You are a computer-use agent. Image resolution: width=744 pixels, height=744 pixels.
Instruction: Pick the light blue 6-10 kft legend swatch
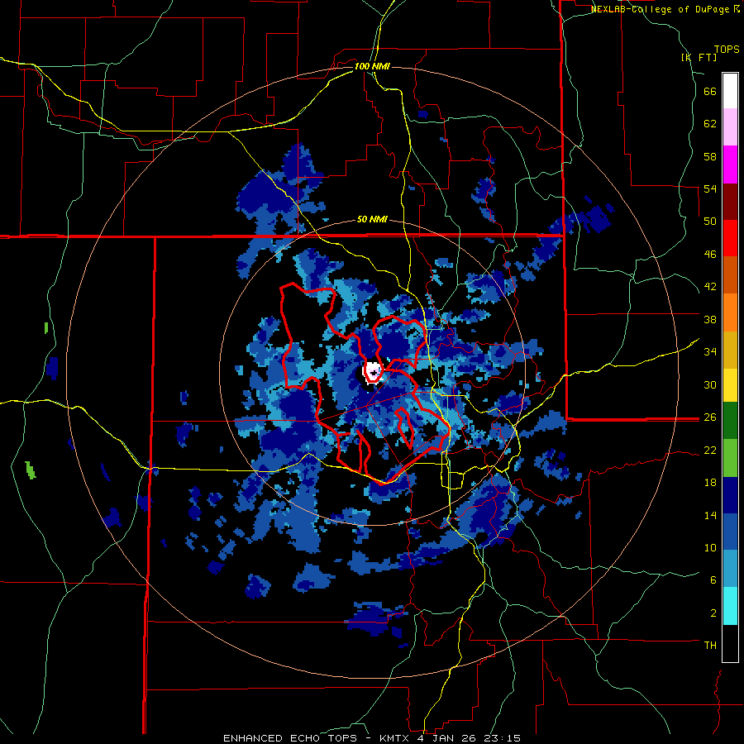click(x=730, y=569)
